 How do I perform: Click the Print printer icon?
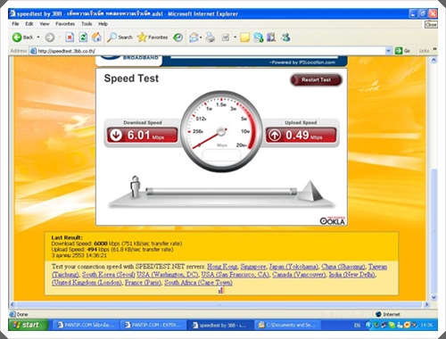(211, 37)
